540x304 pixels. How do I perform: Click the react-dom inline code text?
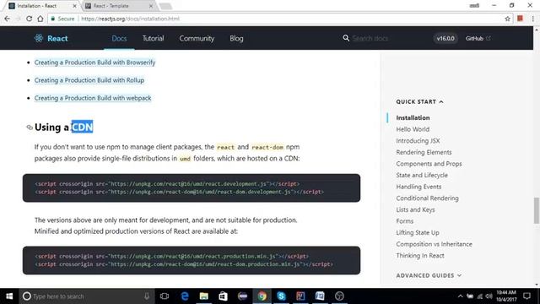(x=267, y=147)
